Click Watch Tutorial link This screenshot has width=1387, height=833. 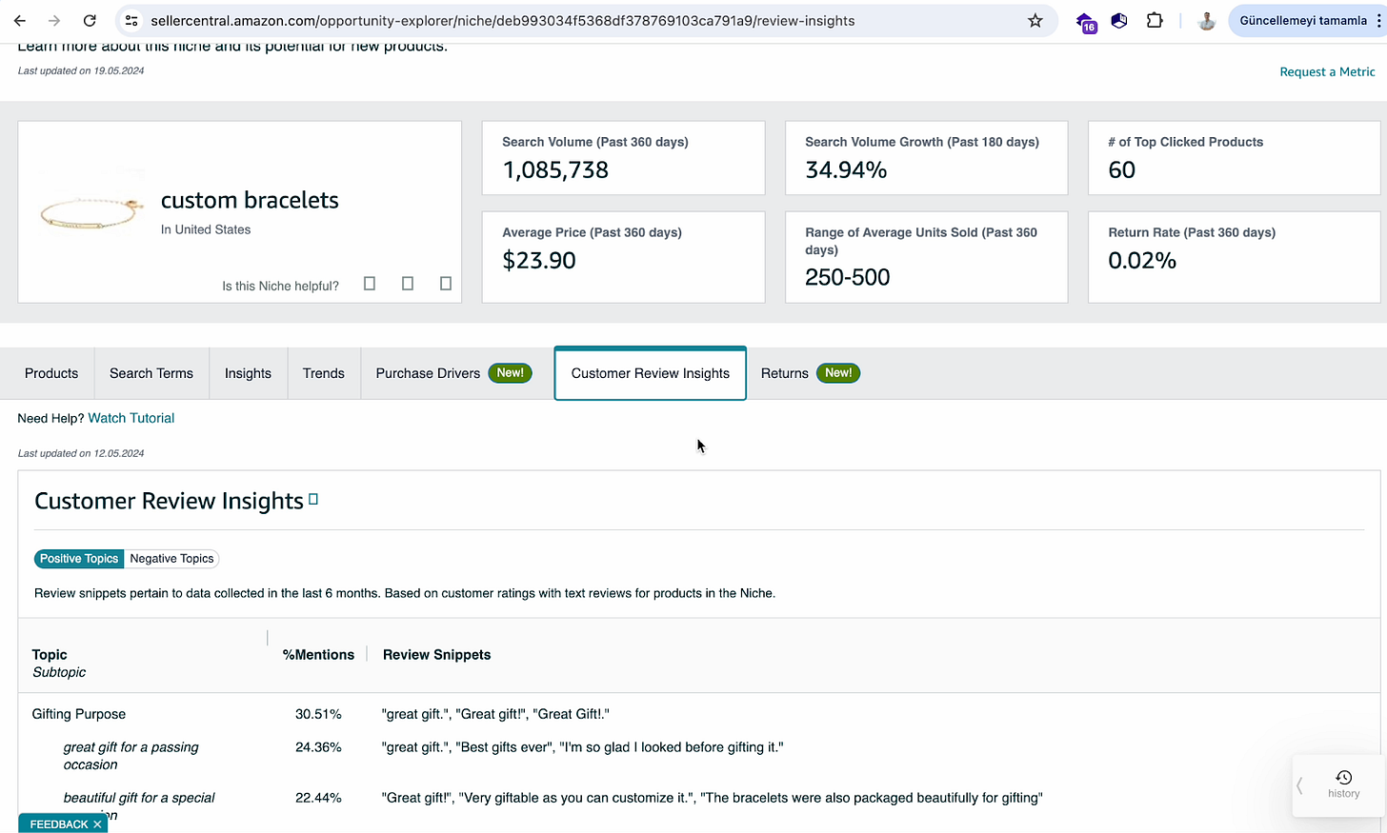click(x=131, y=418)
